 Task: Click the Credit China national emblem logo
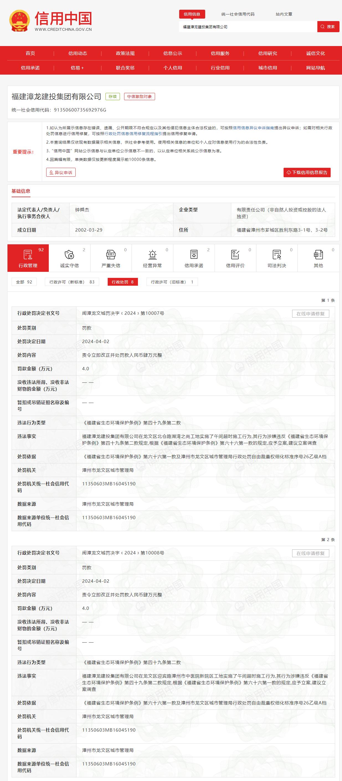tap(19, 21)
